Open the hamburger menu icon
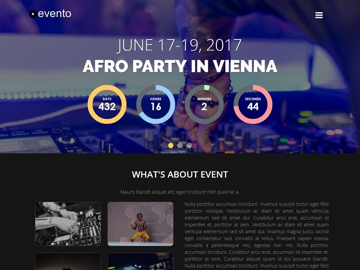This screenshot has width=360, height=270. 319,15
